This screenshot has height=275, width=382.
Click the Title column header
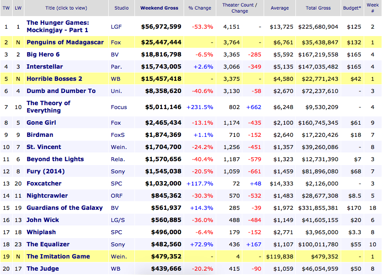66,8
